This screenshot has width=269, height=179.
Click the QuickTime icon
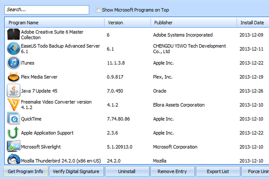[13, 119]
